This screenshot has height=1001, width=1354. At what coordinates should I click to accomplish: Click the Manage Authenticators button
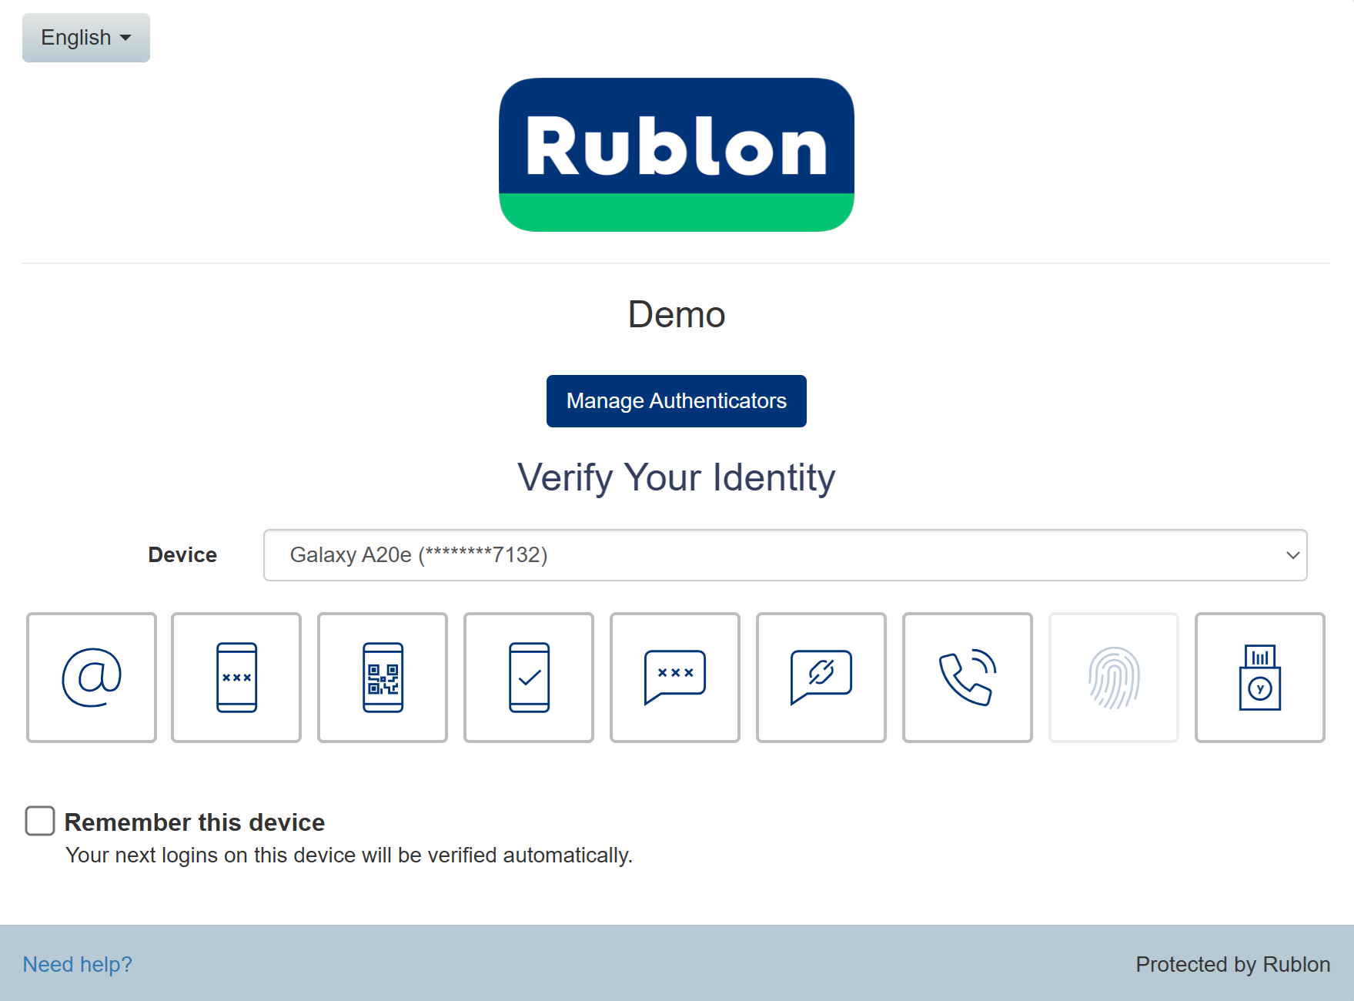coord(677,401)
